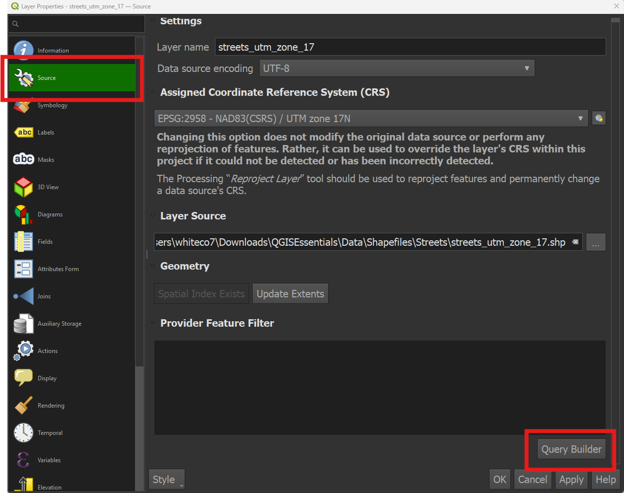This screenshot has height=493, width=624.
Task: Browse for layer source with ellipsis button
Action: (x=596, y=242)
